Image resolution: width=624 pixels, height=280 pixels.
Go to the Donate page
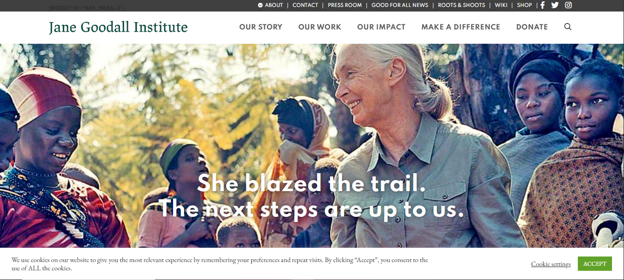pos(532,27)
